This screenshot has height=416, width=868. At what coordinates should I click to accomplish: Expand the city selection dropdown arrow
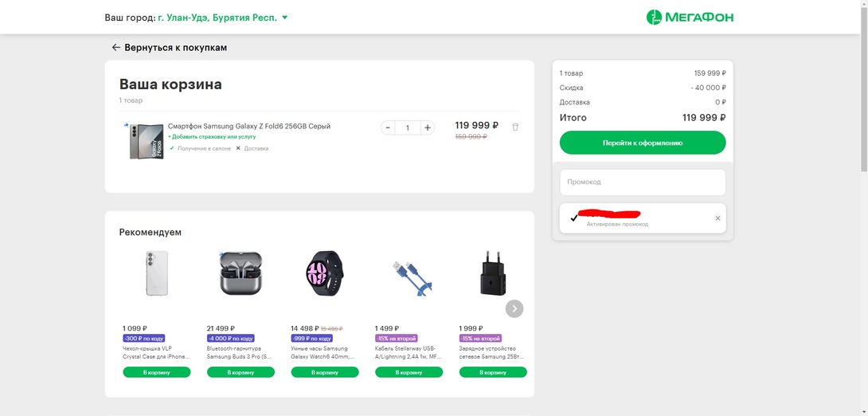click(285, 18)
